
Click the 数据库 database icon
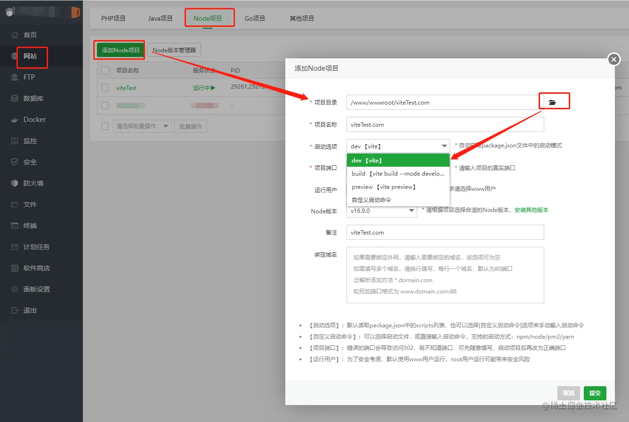(15, 98)
